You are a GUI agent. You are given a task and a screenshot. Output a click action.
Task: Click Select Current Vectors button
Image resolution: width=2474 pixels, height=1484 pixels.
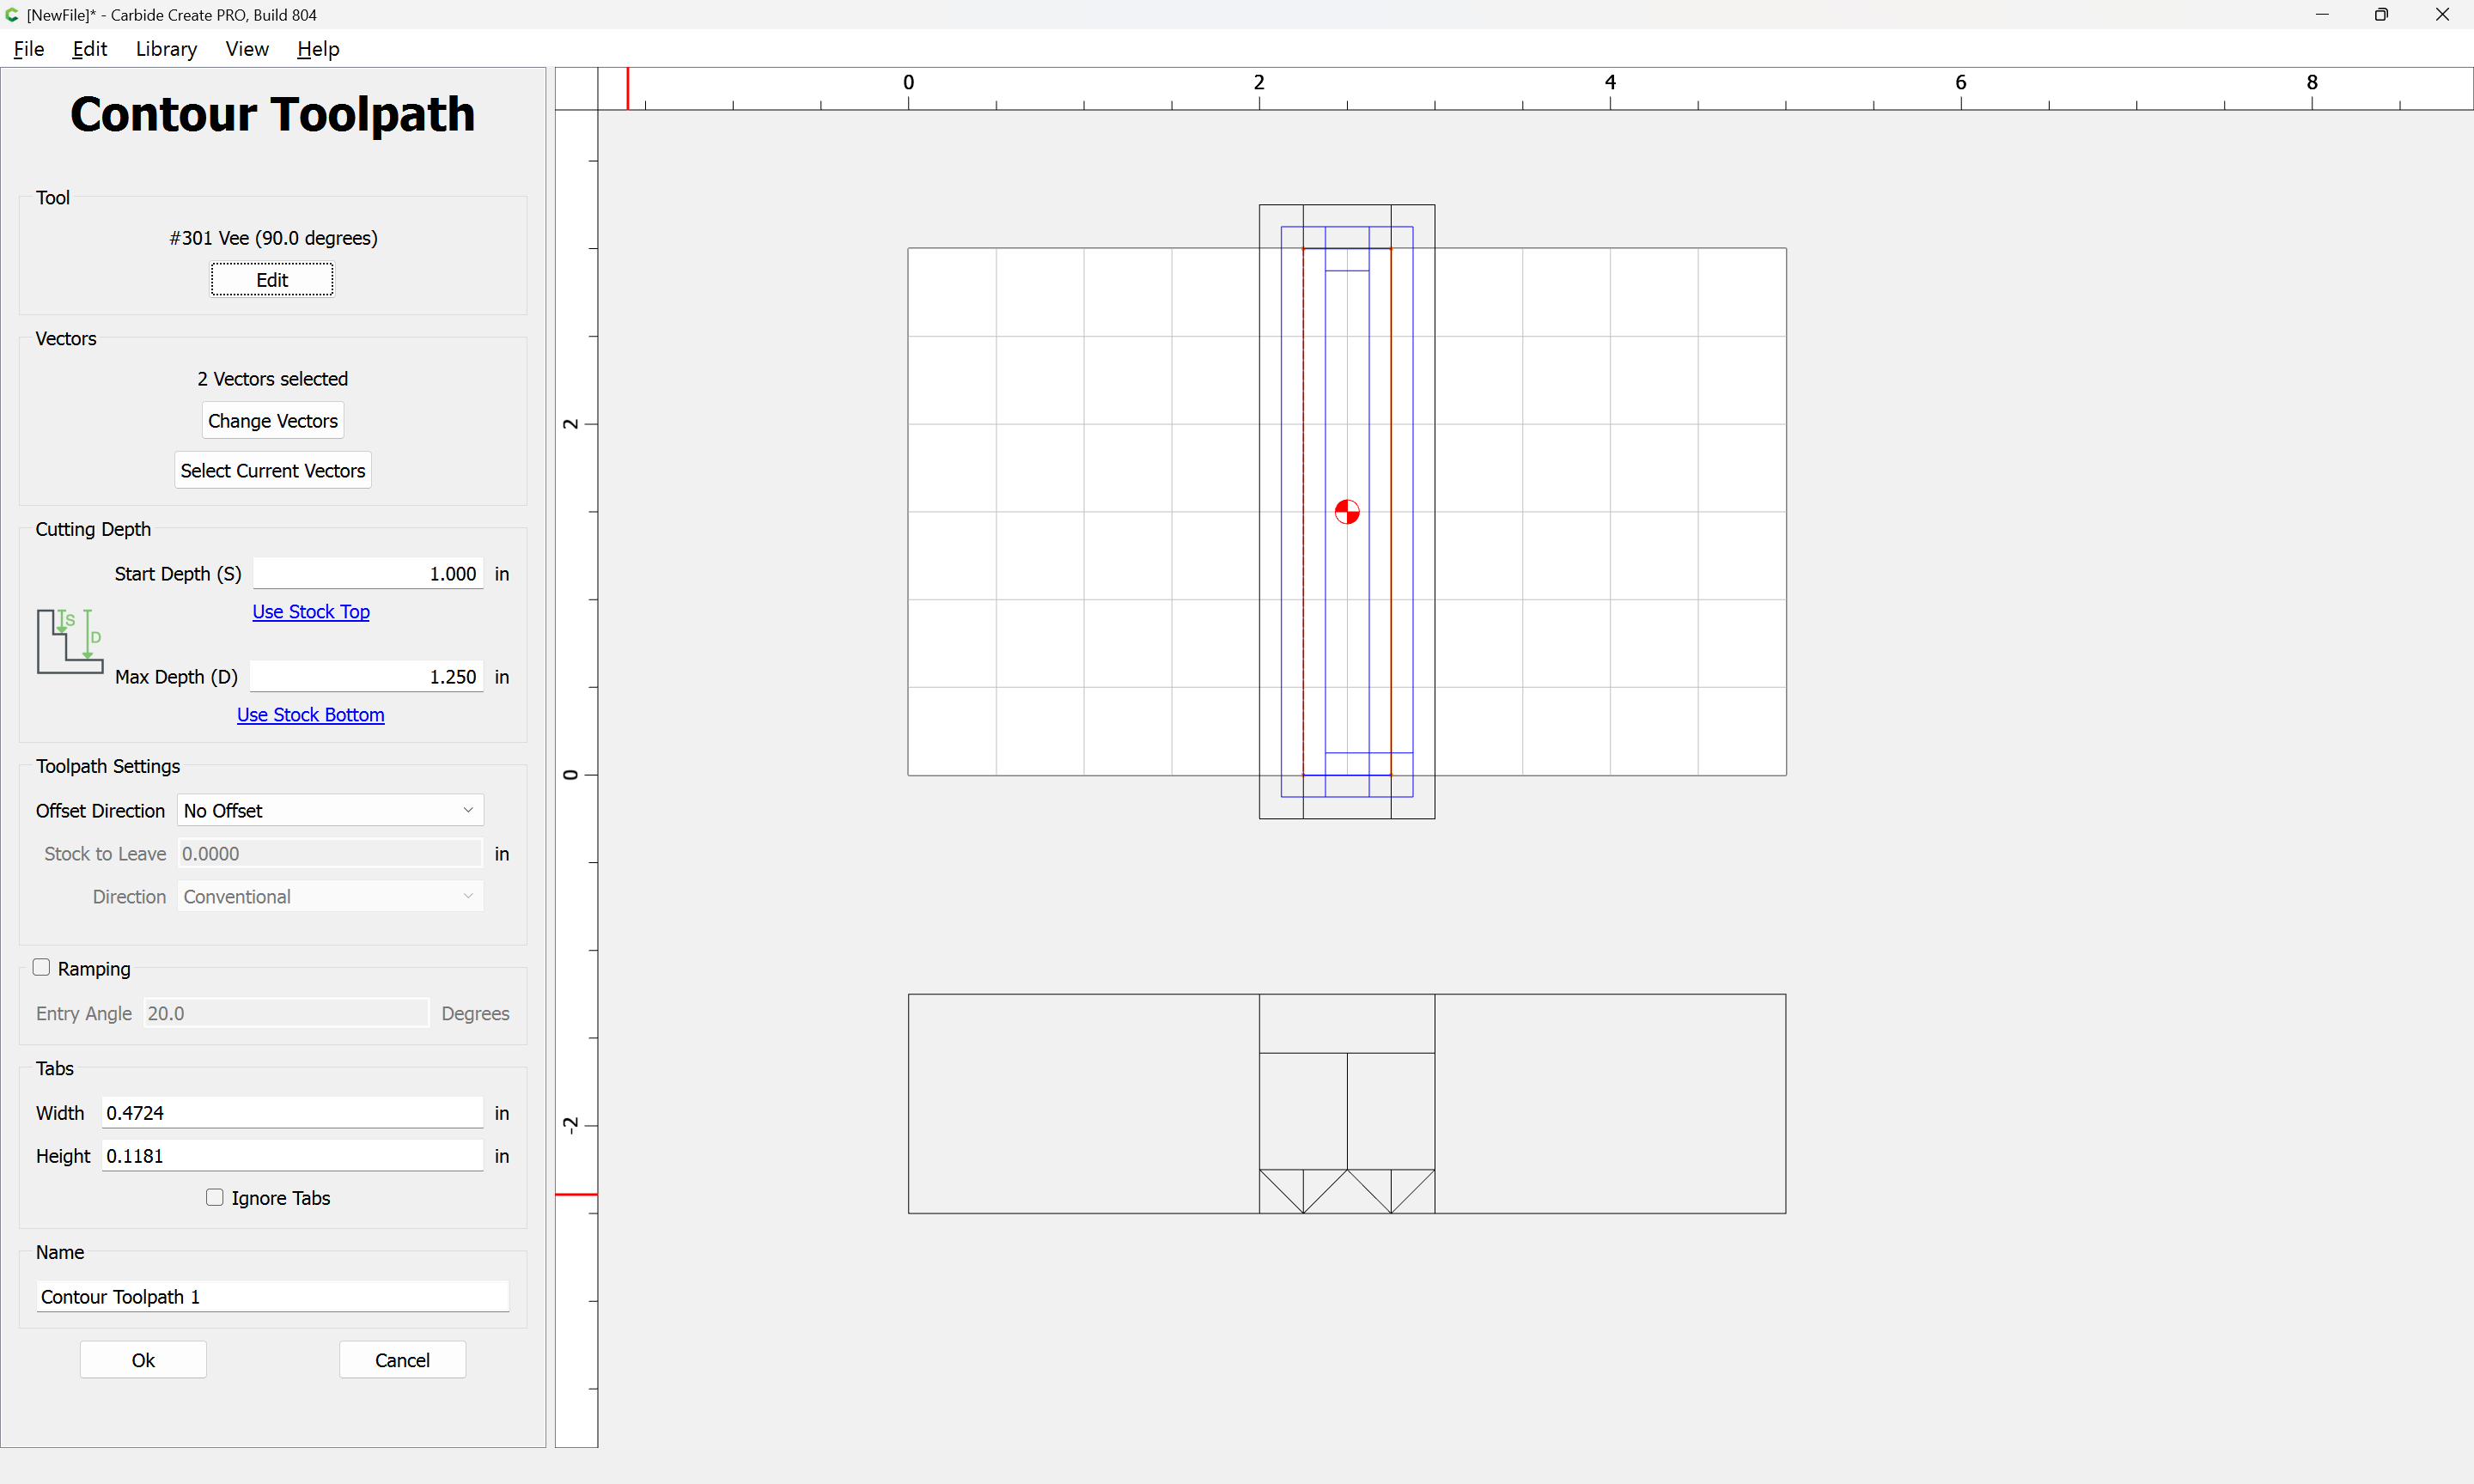coord(272,470)
